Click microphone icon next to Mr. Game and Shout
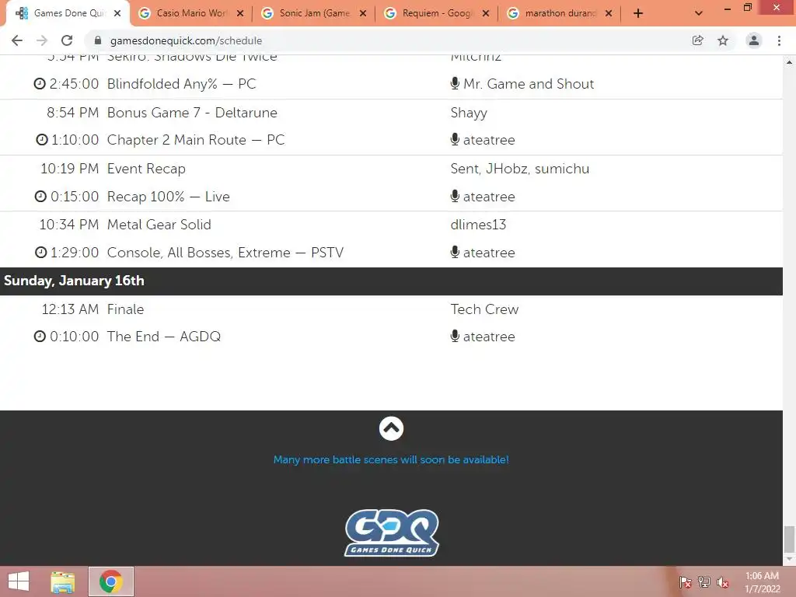796x597 pixels. [455, 83]
